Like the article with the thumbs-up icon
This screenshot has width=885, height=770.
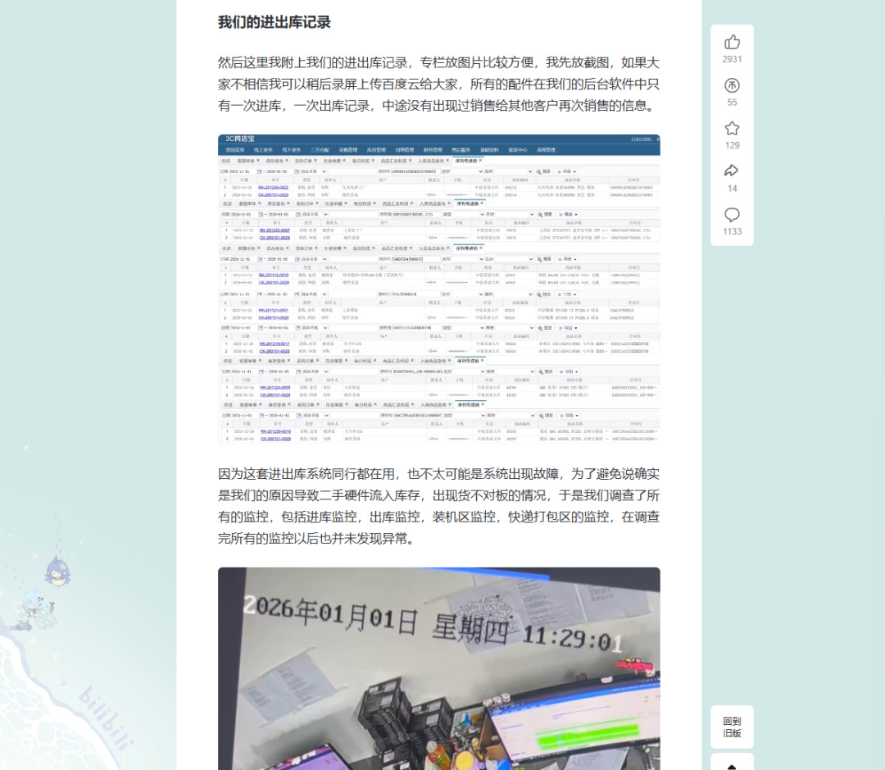(x=732, y=43)
